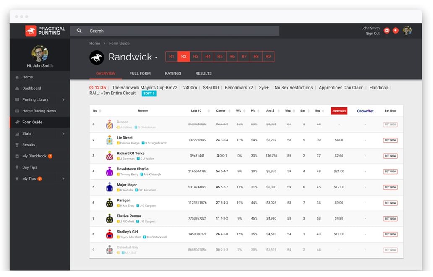Select the Overview tab
This screenshot has width=433, height=277.
point(105,73)
